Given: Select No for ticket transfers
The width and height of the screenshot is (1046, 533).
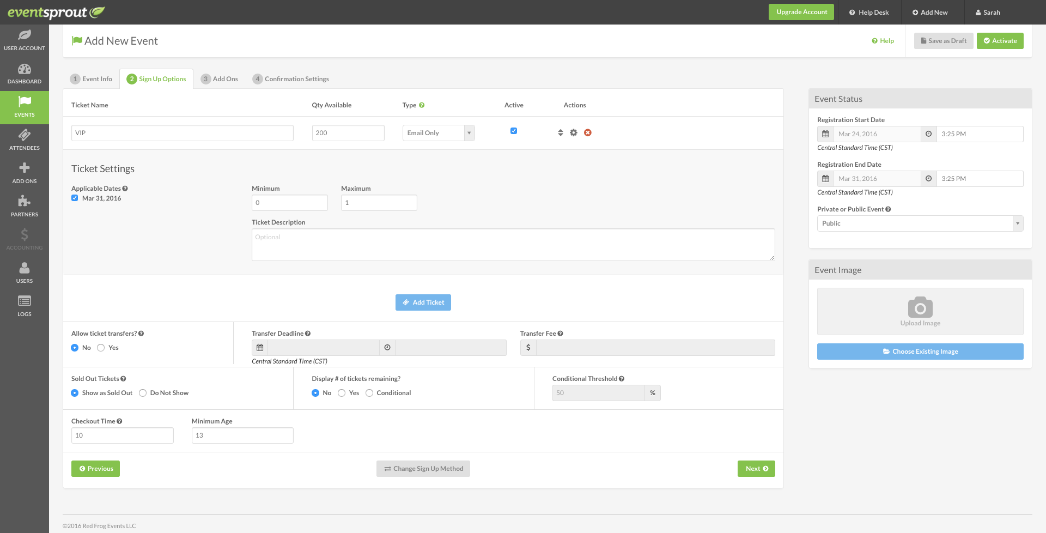Looking at the screenshot, I should pyautogui.click(x=75, y=348).
